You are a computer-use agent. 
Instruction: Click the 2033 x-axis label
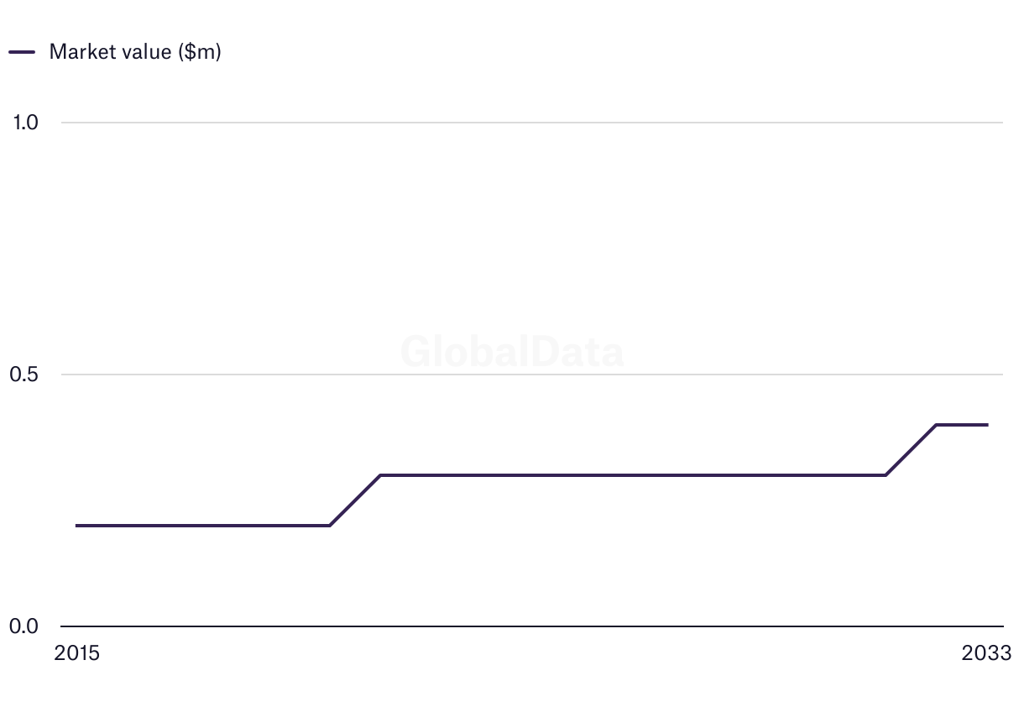[x=987, y=653]
